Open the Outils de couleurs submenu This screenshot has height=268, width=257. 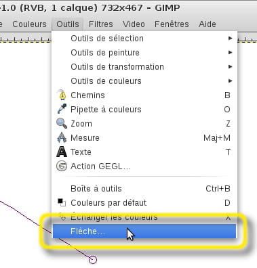pos(144,81)
